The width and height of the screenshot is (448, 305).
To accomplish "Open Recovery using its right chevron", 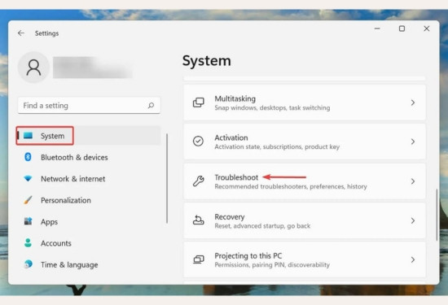I will (x=413, y=220).
